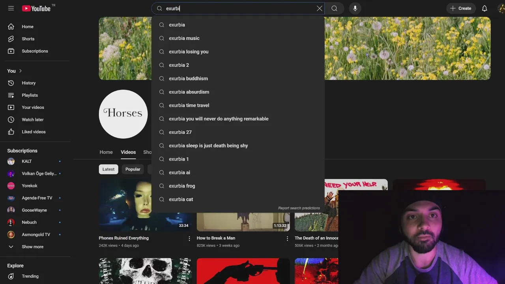The image size is (505, 284).
Task: Open the red gun silhouette thumbnail
Action: tap(243, 271)
